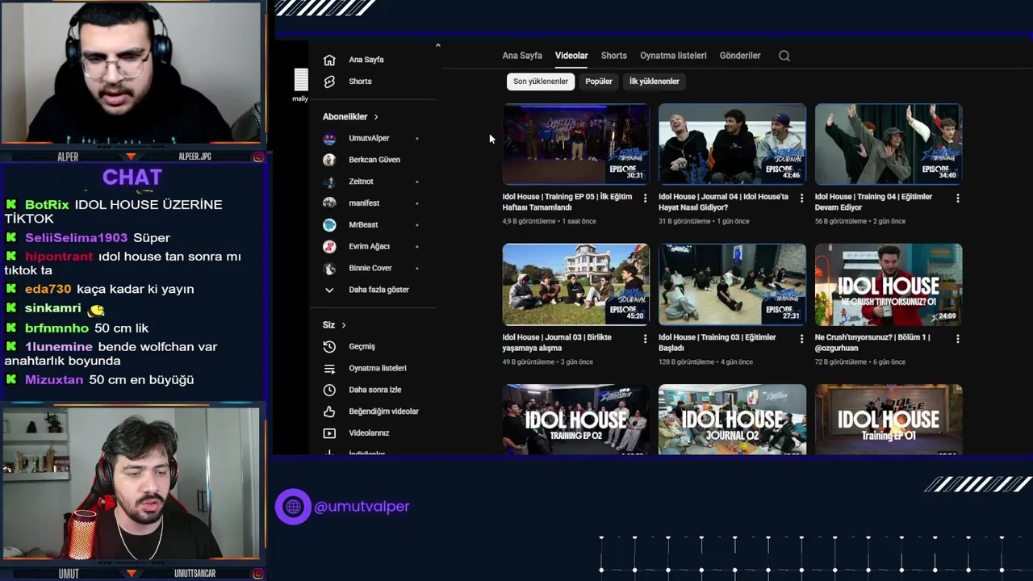Screen dimensions: 1033x581
Task: Click SeliiSelima1903 username in chat
Action: (76, 238)
